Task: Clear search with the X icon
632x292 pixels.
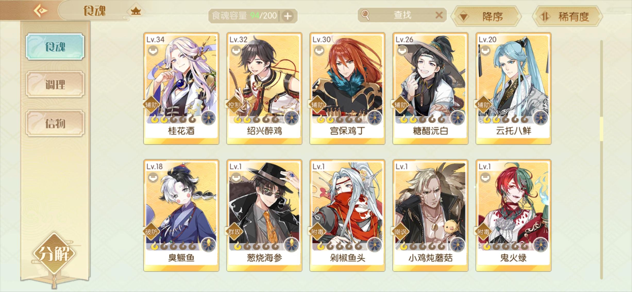Action: point(439,15)
